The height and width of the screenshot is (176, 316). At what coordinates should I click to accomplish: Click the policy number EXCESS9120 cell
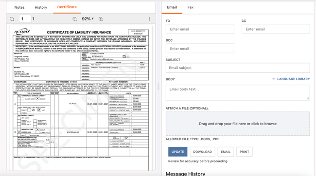73,132
